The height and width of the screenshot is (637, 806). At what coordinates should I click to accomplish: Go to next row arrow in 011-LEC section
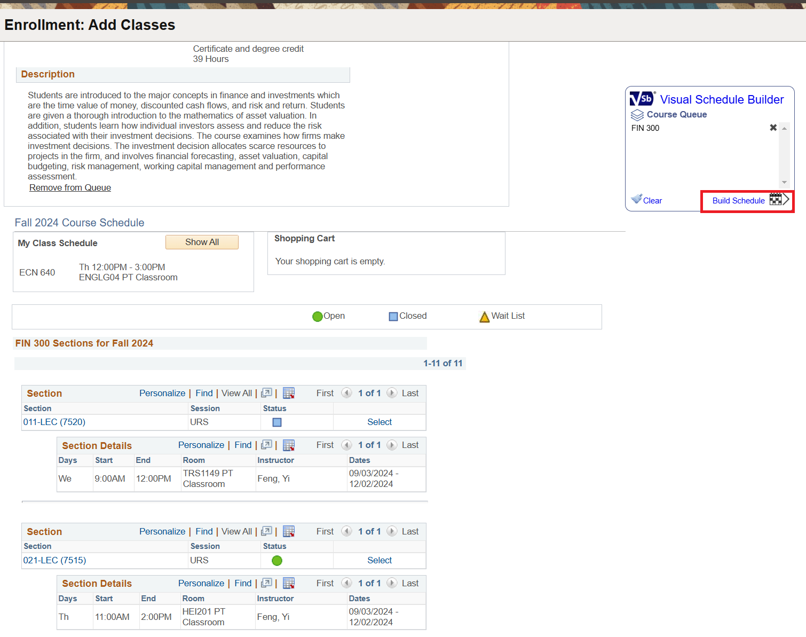point(392,393)
